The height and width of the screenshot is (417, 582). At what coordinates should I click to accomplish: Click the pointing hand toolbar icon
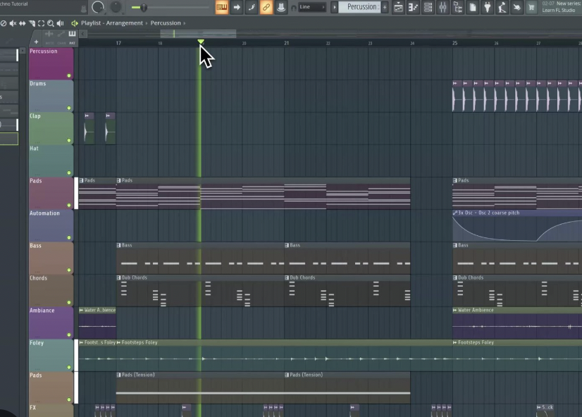516,7
